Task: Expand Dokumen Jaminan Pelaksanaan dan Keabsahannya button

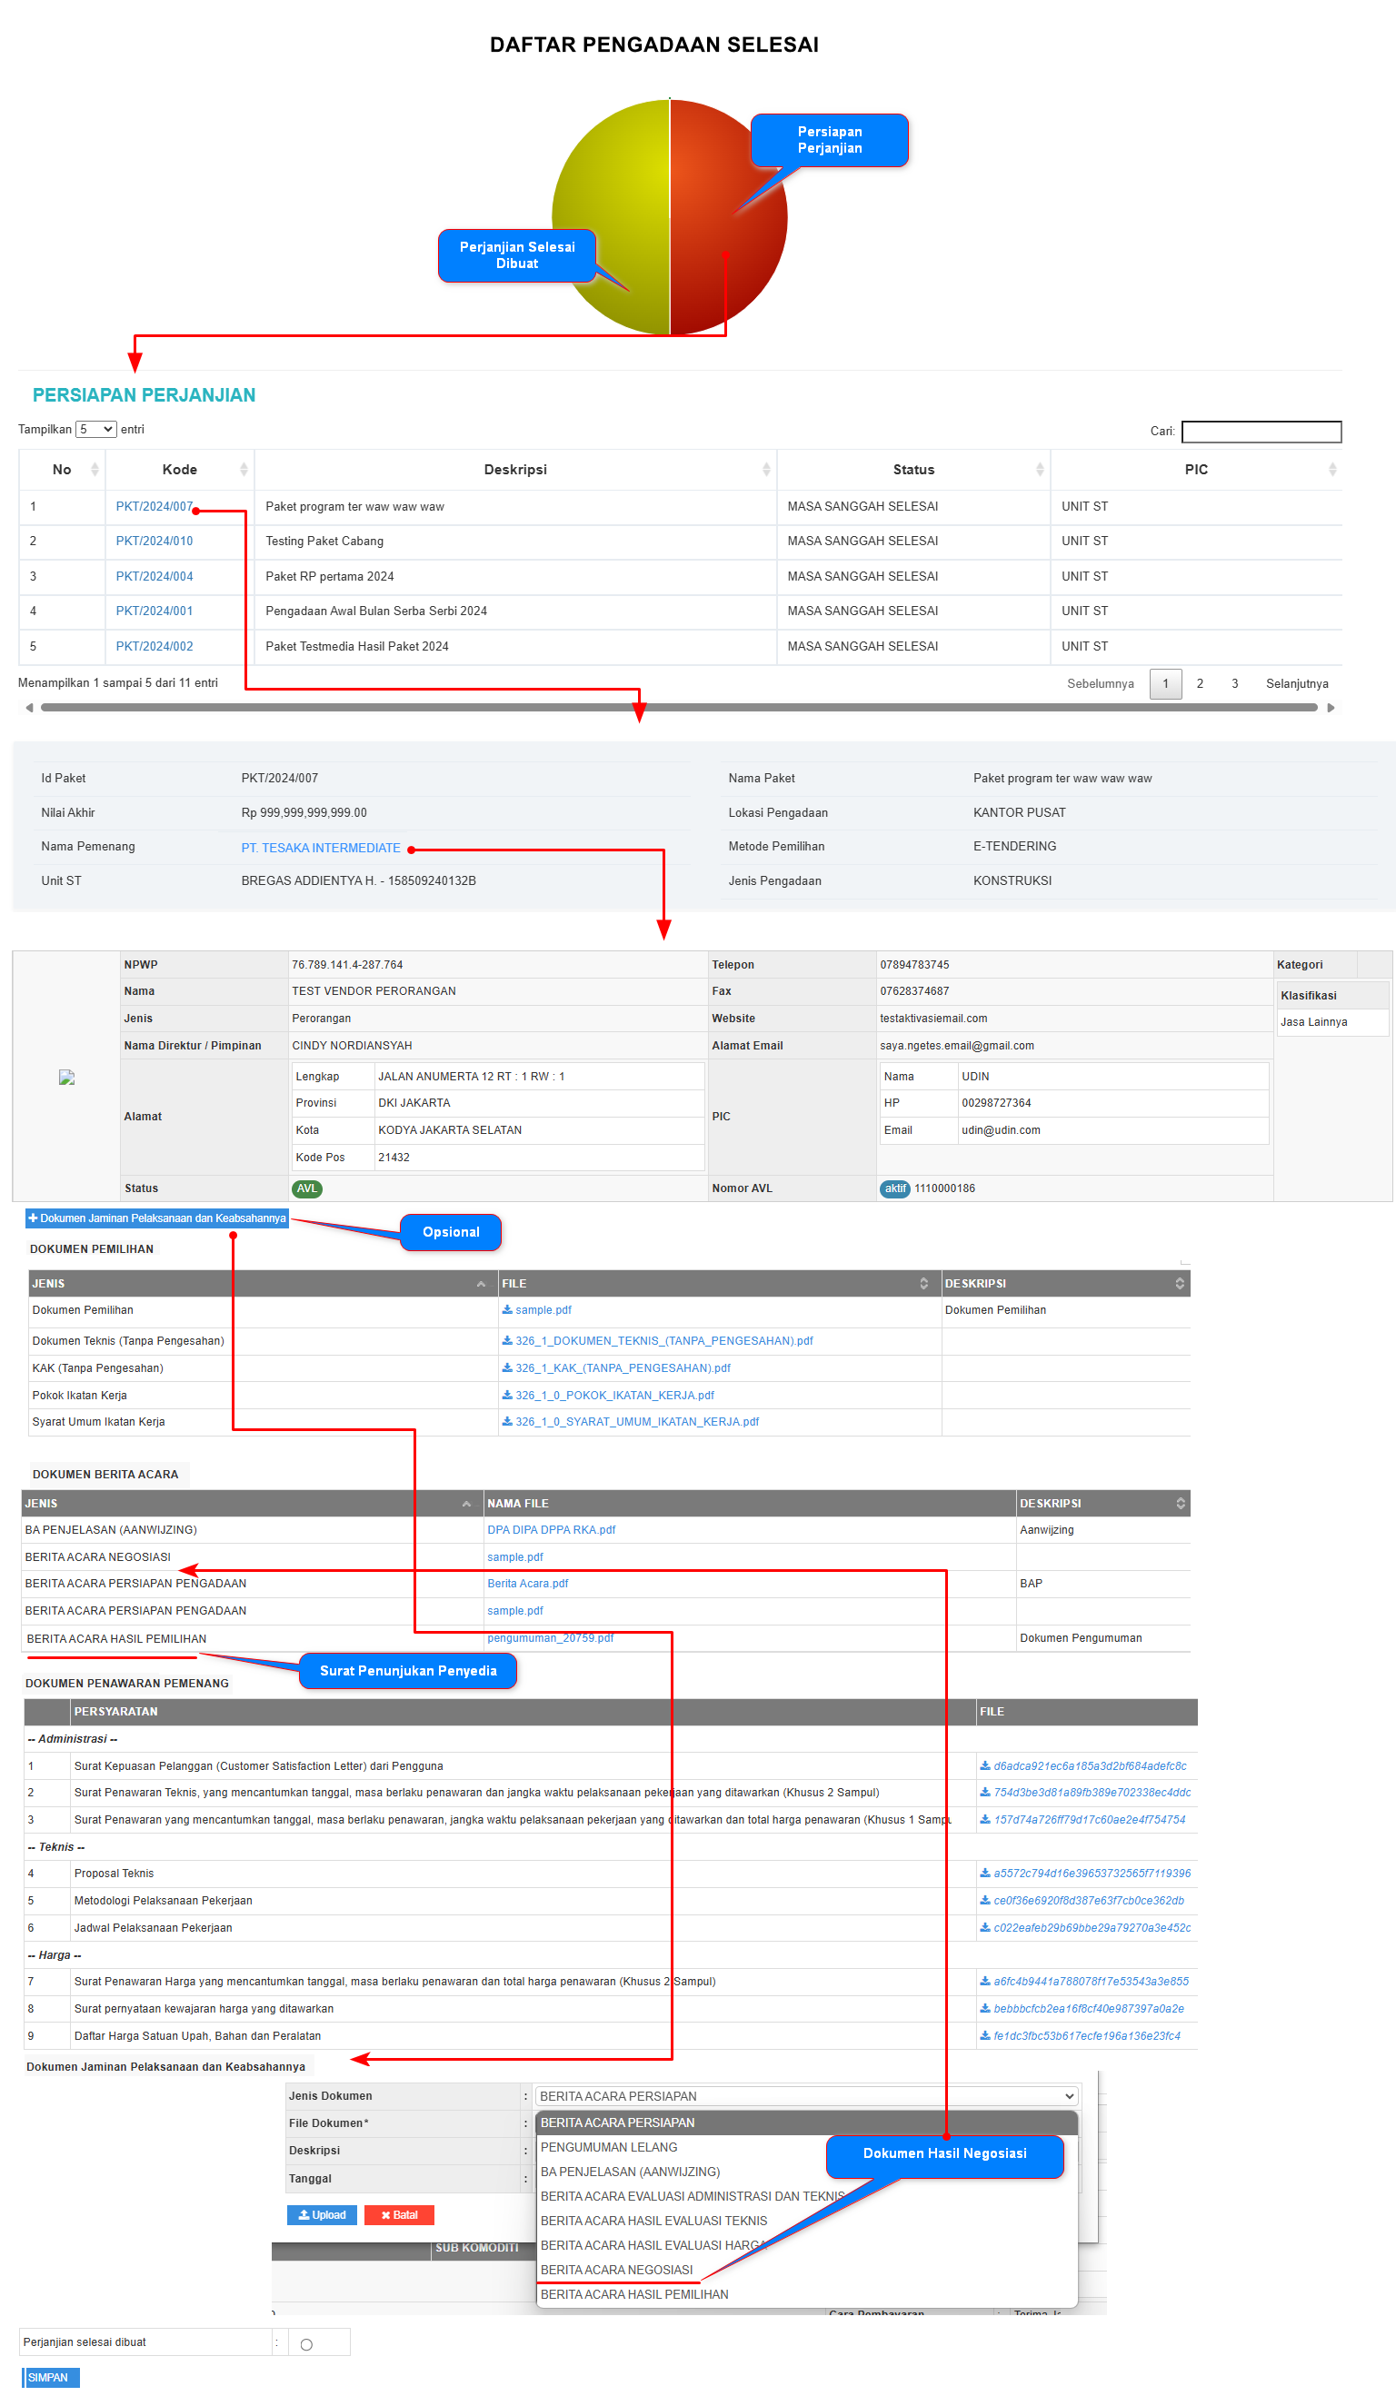Action: pos(157,1219)
